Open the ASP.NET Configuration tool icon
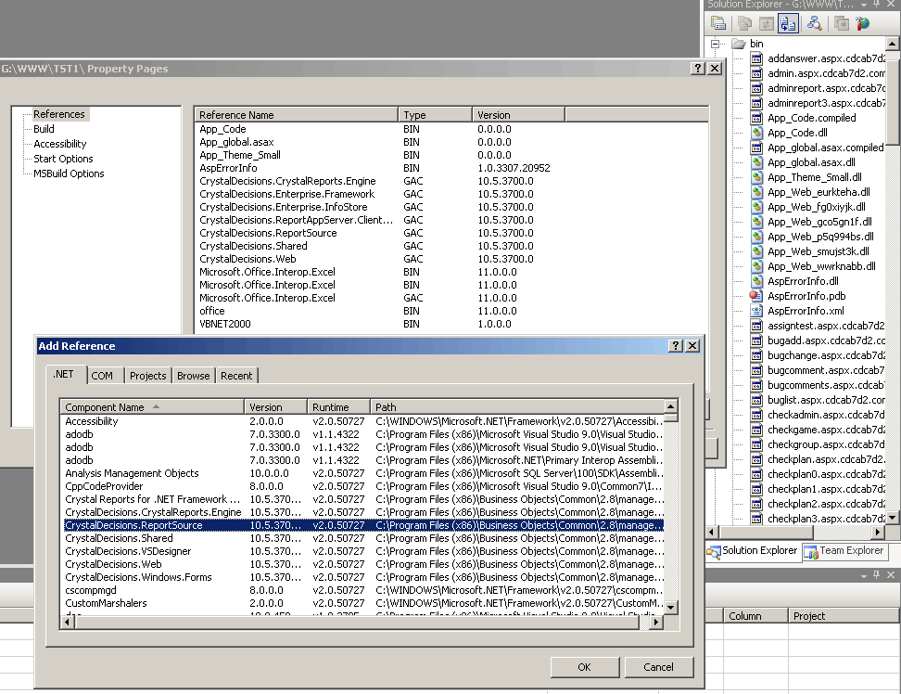Screen dimensions: 901x694 click(x=862, y=23)
